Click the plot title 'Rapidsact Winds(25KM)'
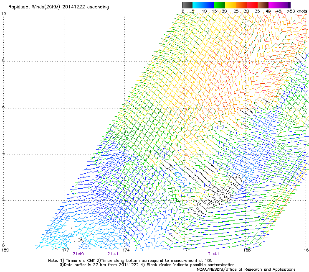This screenshot has height=272, width=309. [x=34, y=7]
